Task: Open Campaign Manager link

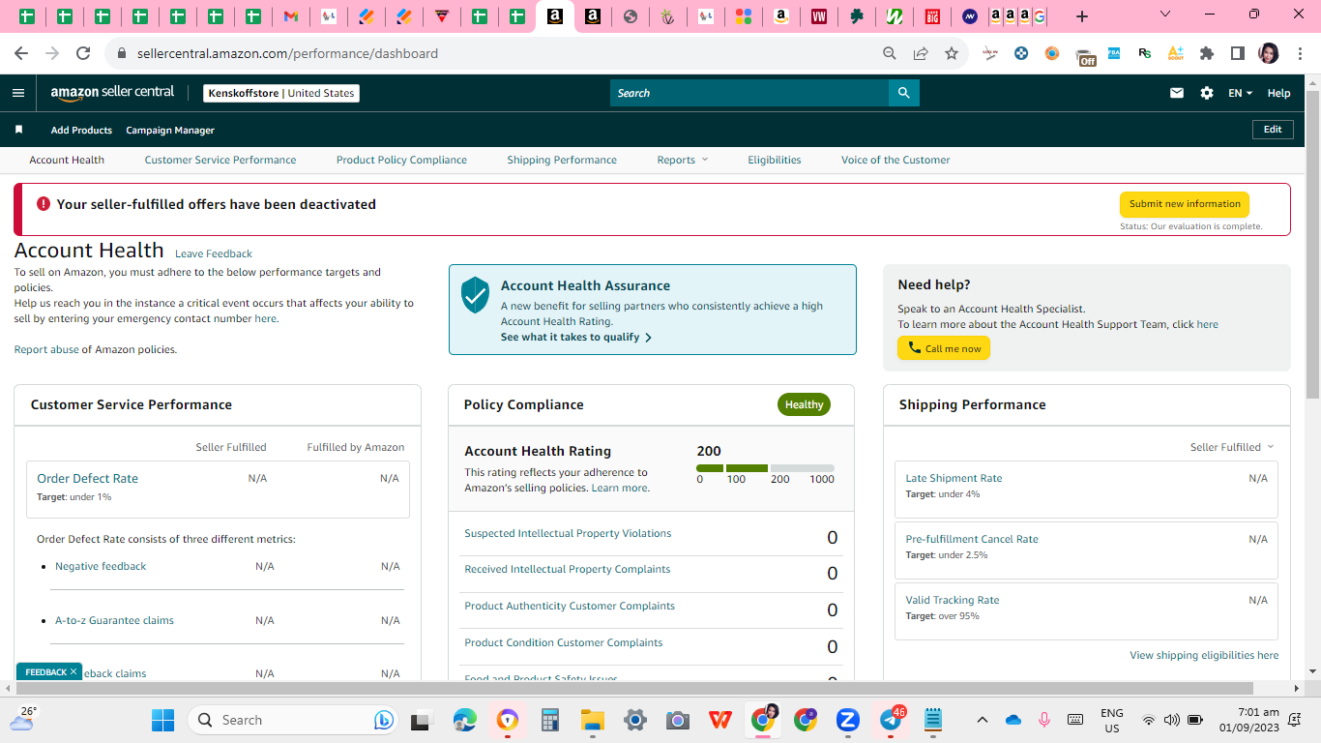Action: pos(170,130)
